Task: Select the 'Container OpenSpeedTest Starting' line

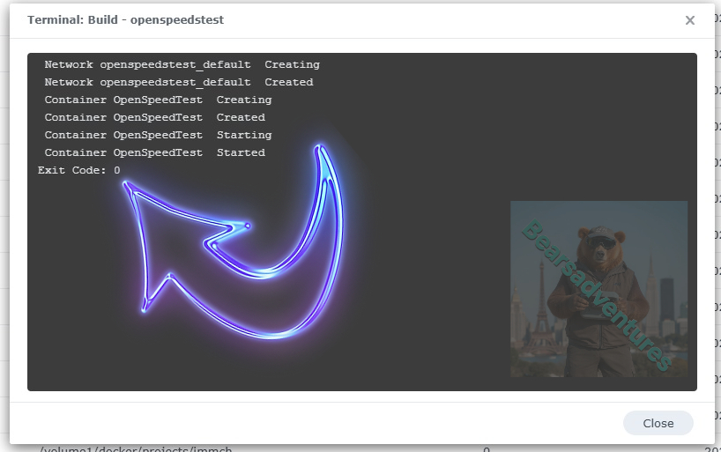Action: pos(158,135)
